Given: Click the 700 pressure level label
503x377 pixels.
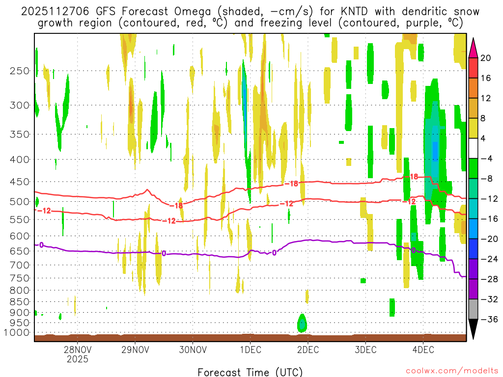Looking at the screenshot, I should point(20,265).
